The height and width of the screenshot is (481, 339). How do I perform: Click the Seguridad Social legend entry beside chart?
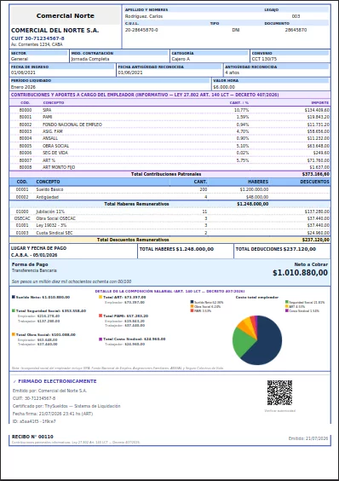pyautogui.click(x=305, y=302)
